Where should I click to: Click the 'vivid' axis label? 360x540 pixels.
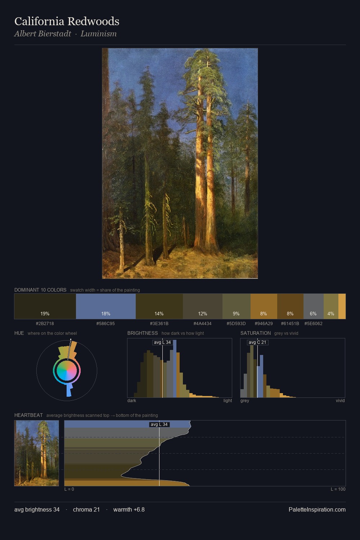click(x=340, y=401)
